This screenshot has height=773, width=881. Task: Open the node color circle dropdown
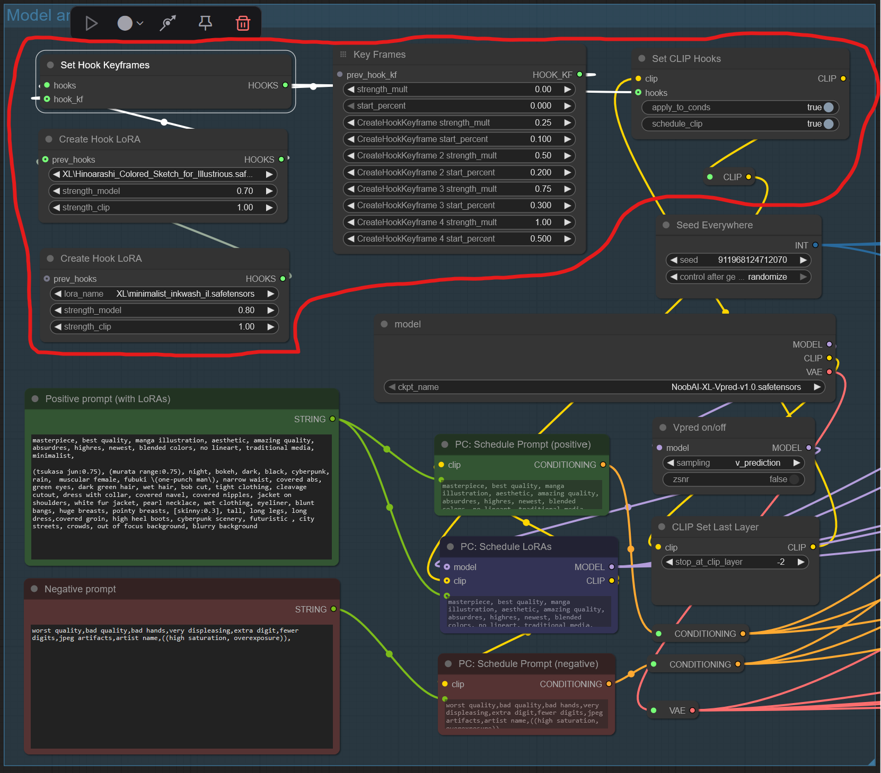(130, 23)
